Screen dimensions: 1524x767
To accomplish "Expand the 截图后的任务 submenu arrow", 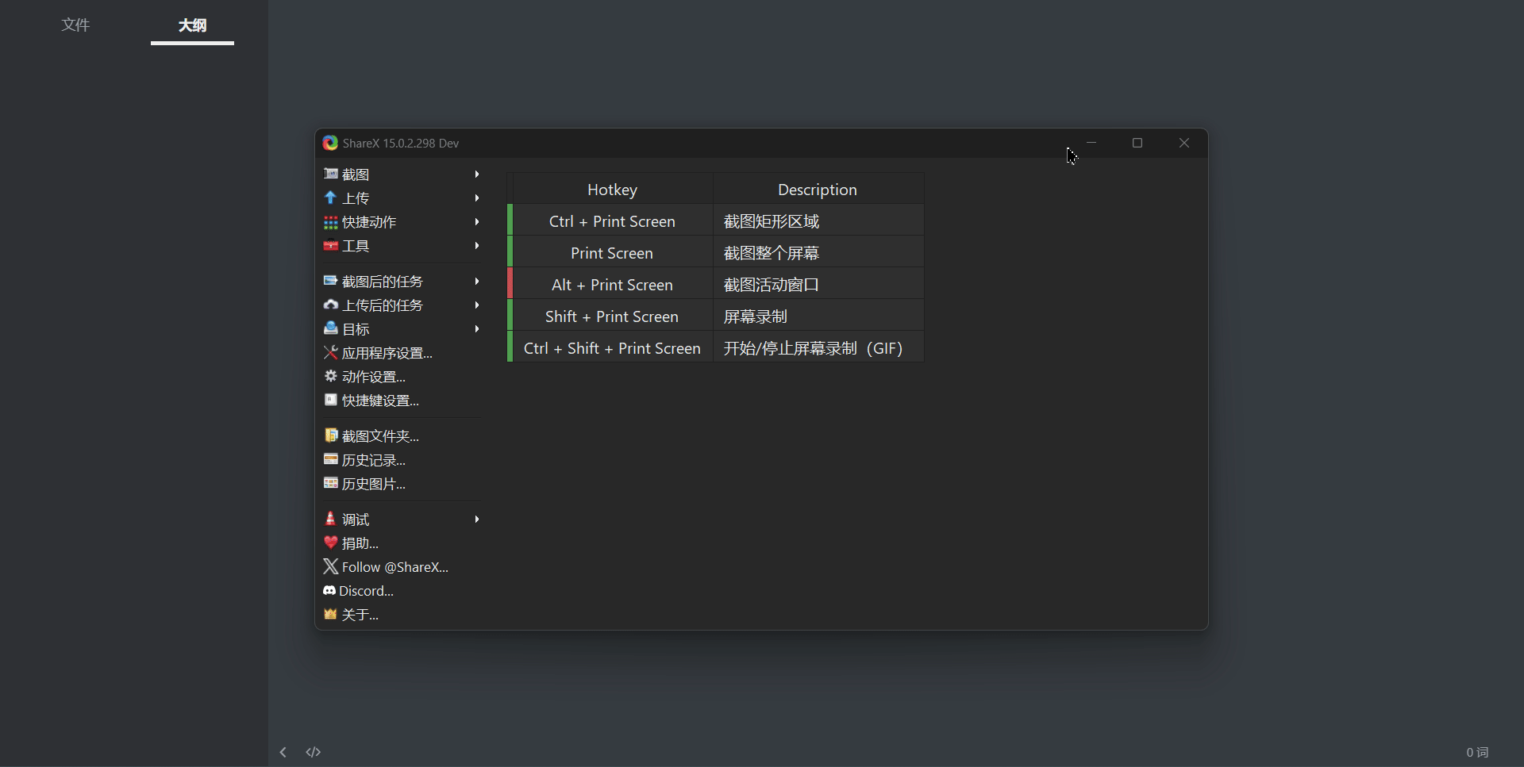I will pyautogui.click(x=477, y=281).
